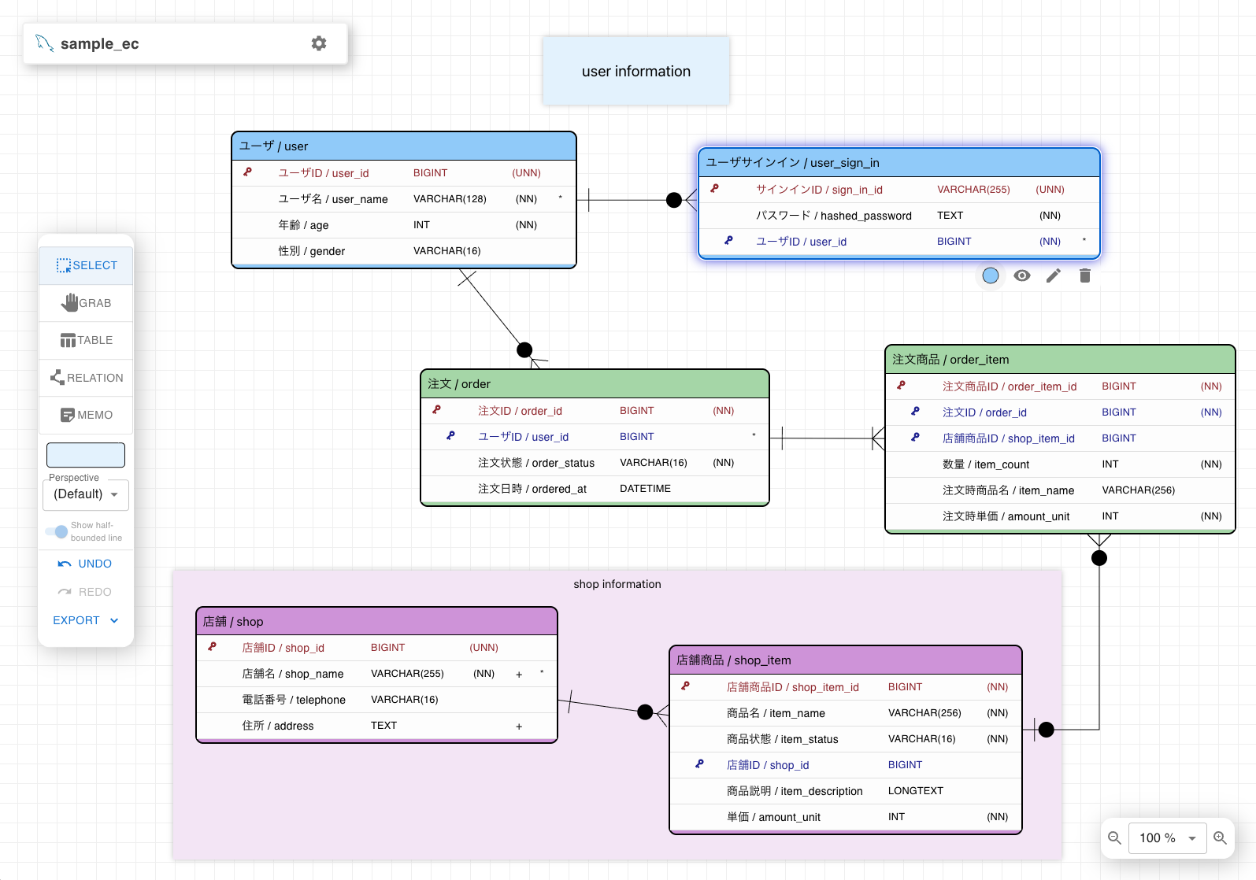This screenshot has height=880, width=1256.
Task: Select the 店舗商品 / shop_item table header
Action: click(x=846, y=660)
